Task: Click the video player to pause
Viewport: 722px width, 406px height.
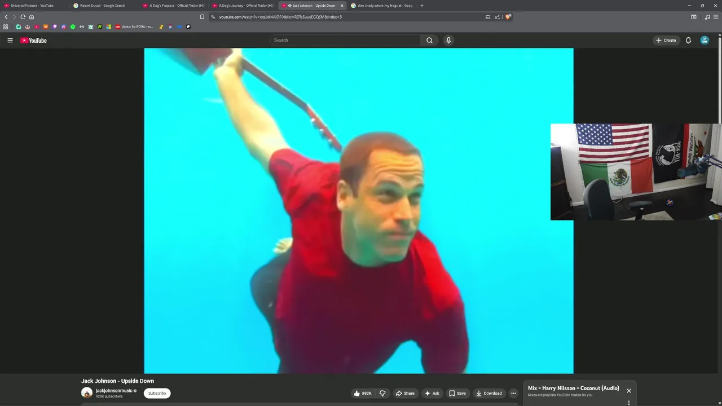Action: (x=359, y=210)
